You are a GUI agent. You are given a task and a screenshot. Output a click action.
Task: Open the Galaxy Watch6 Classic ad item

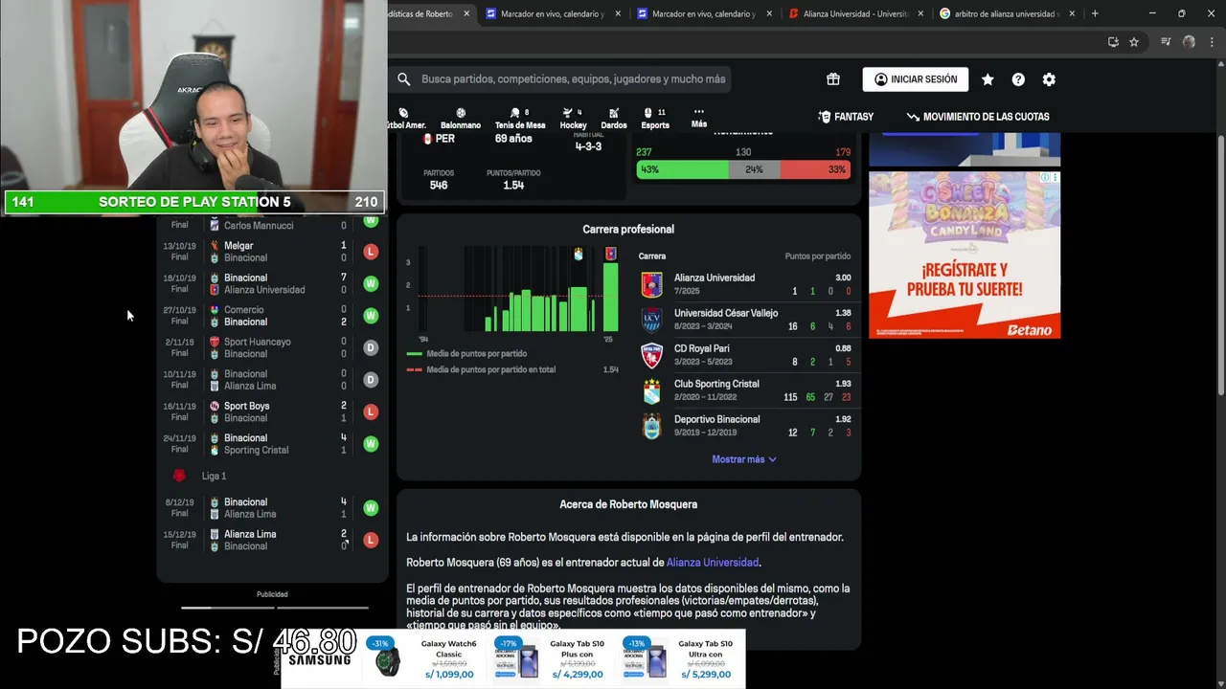[x=425, y=658]
